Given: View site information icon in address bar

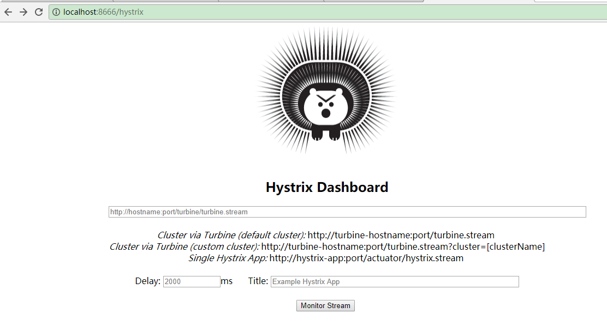Looking at the screenshot, I should tap(56, 12).
